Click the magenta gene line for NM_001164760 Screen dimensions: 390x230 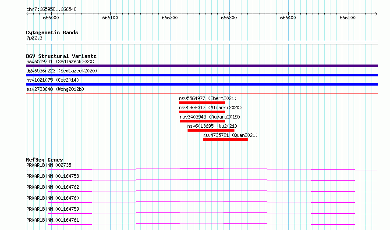pos(202,201)
